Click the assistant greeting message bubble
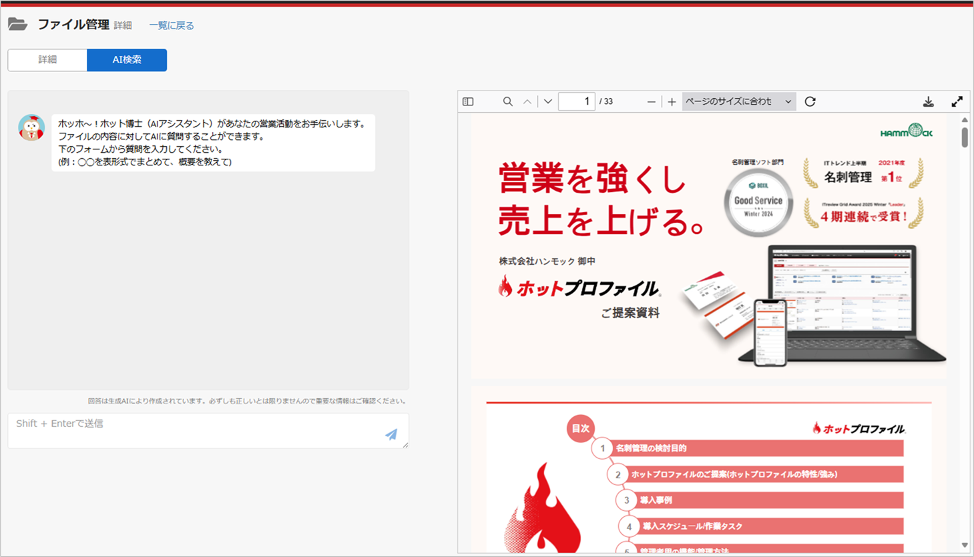The height and width of the screenshot is (557, 974). (213, 143)
